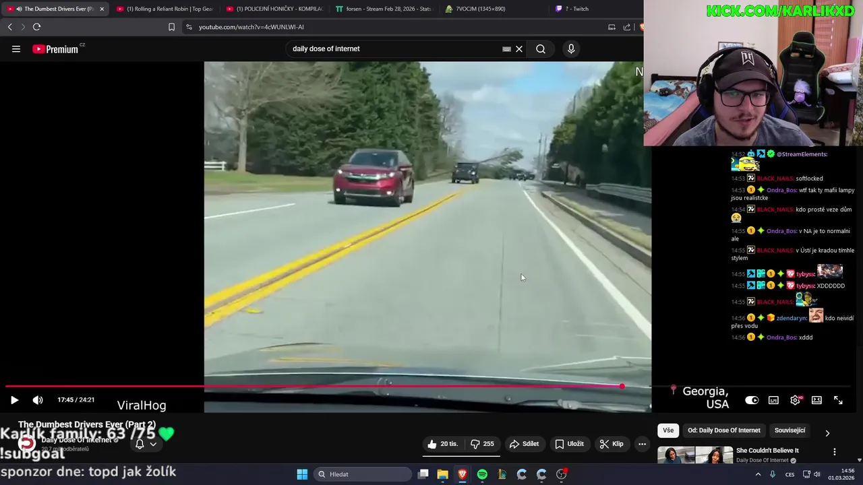Image resolution: width=863 pixels, height=485 pixels.
Task: Select the Vše filter chip
Action: [668, 430]
